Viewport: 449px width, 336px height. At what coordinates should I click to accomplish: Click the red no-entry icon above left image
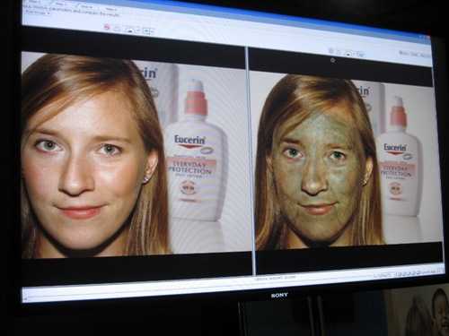[x=107, y=27]
